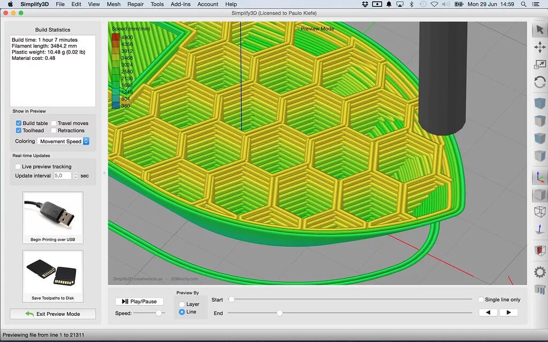Click the Update interval stepper arrows
548x342 pixels.
(x=75, y=175)
